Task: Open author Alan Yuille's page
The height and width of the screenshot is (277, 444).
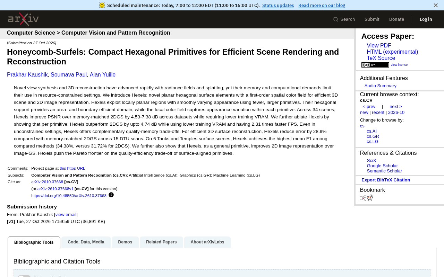Action: point(103,75)
